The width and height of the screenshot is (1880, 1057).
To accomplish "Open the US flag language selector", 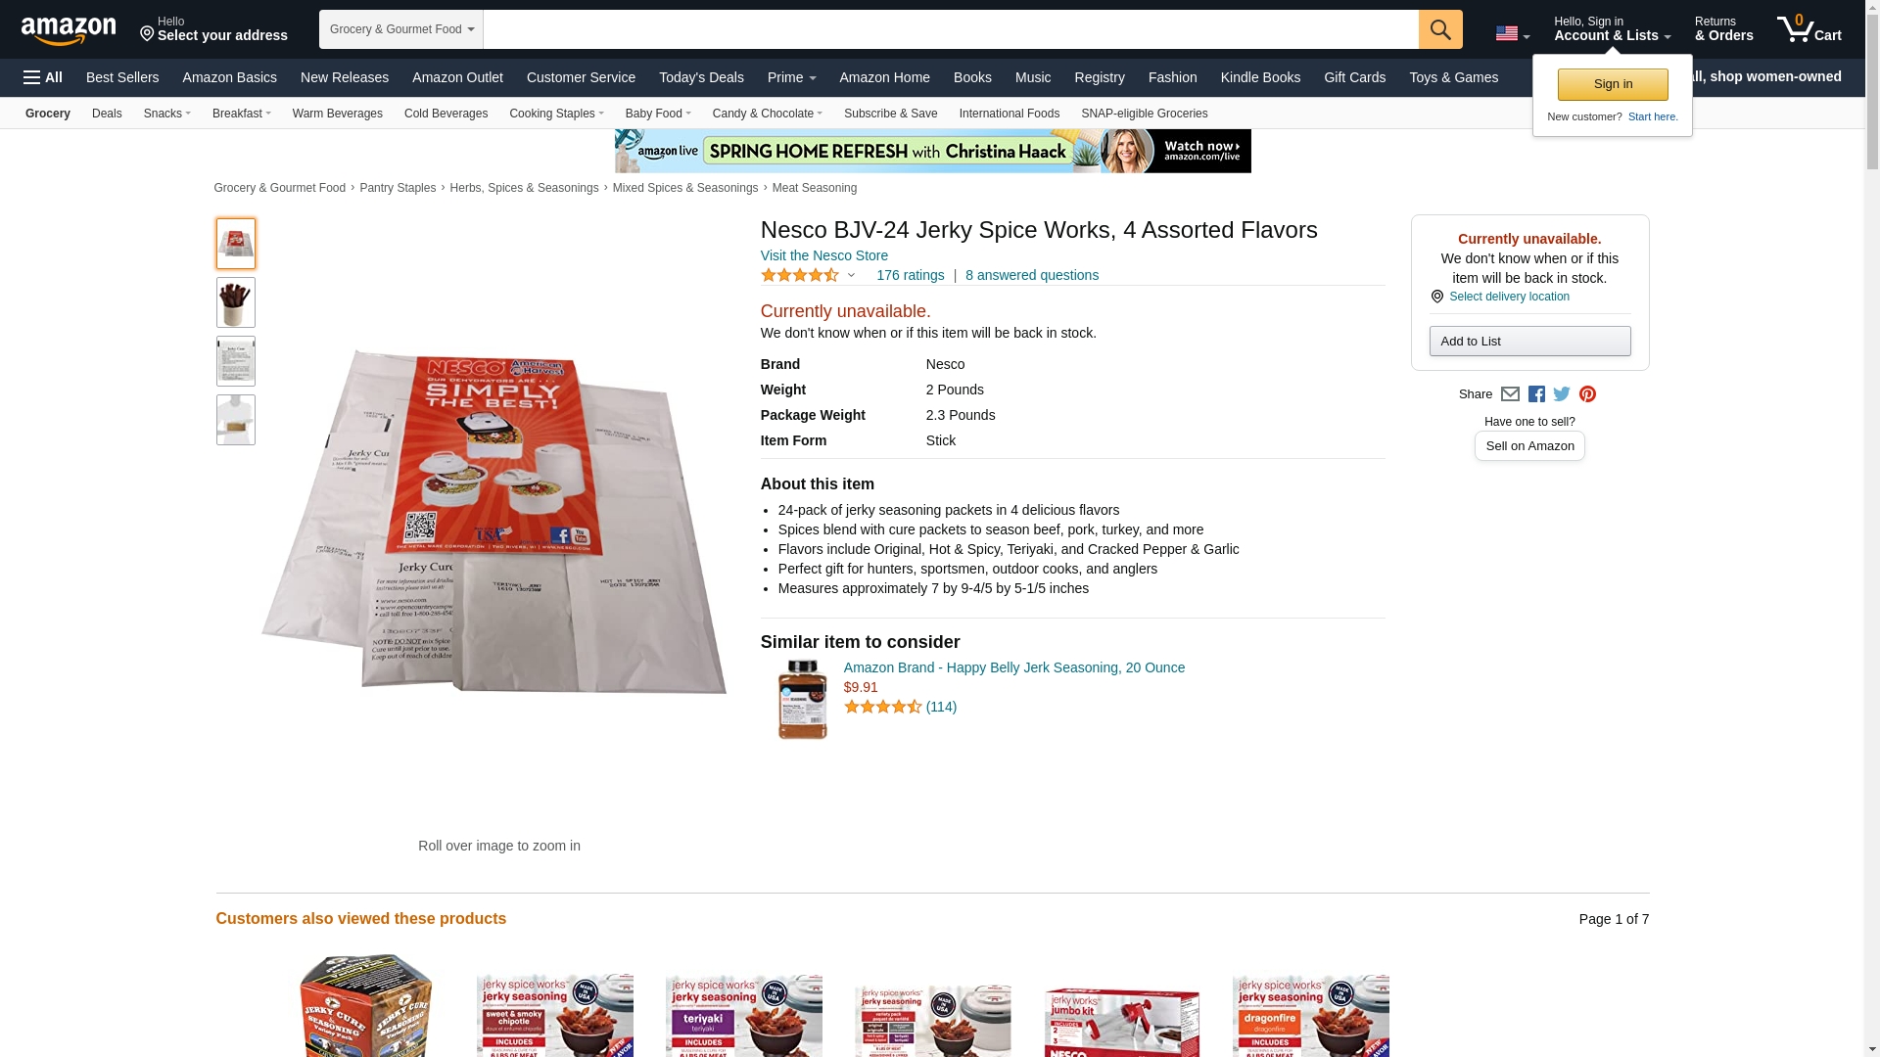I will tap(1512, 34).
